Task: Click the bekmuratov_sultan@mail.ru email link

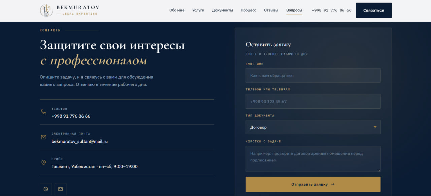Action: (x=79, y=141)
